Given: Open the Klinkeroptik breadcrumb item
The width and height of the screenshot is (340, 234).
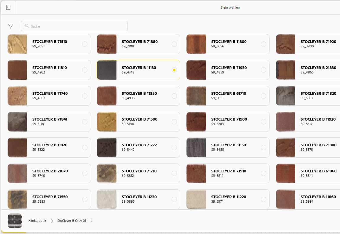Looking at the screenshot, I should tap(37, 221).
